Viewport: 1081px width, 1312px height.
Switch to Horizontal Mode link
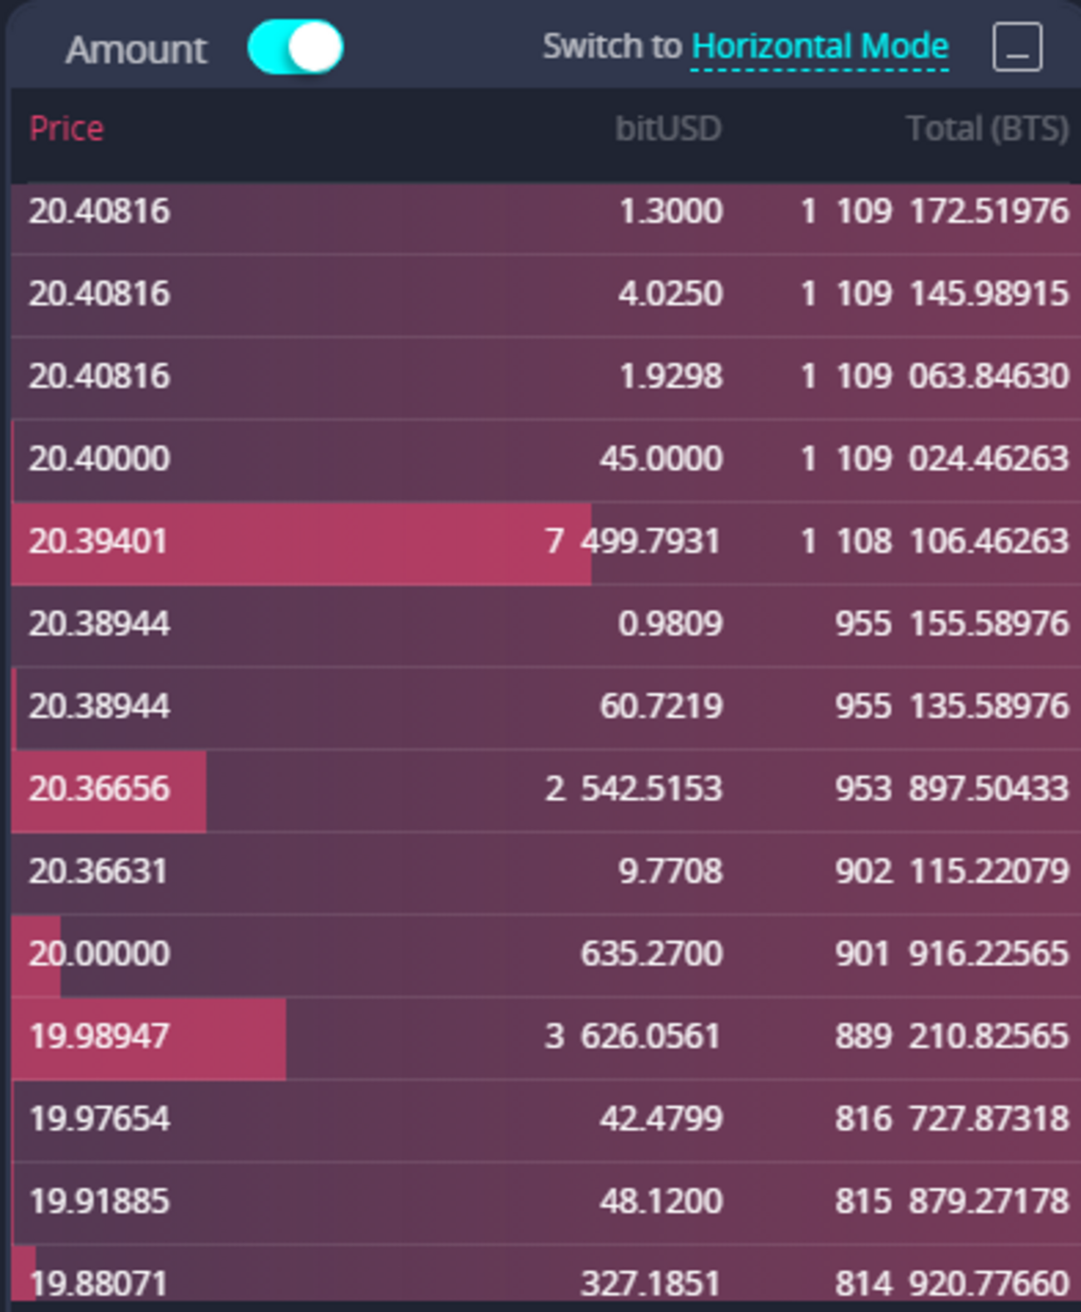[819, 47]
